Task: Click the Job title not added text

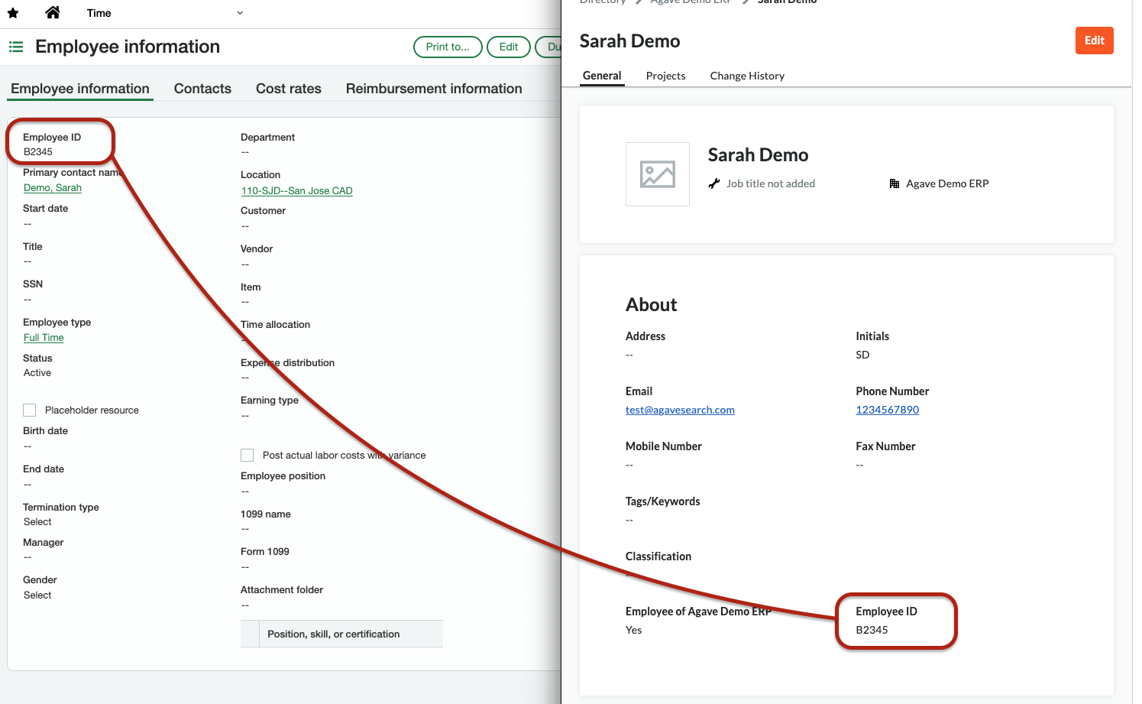Action: (x=771, y=183)
